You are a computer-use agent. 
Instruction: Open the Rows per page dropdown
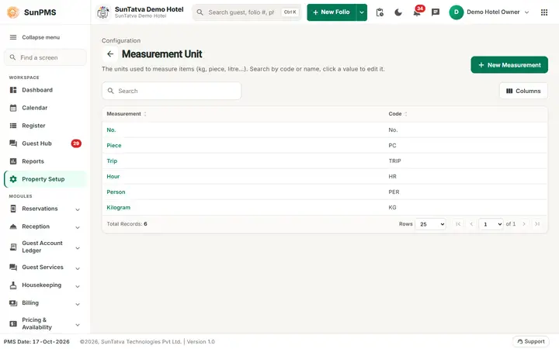click(430, 224)
